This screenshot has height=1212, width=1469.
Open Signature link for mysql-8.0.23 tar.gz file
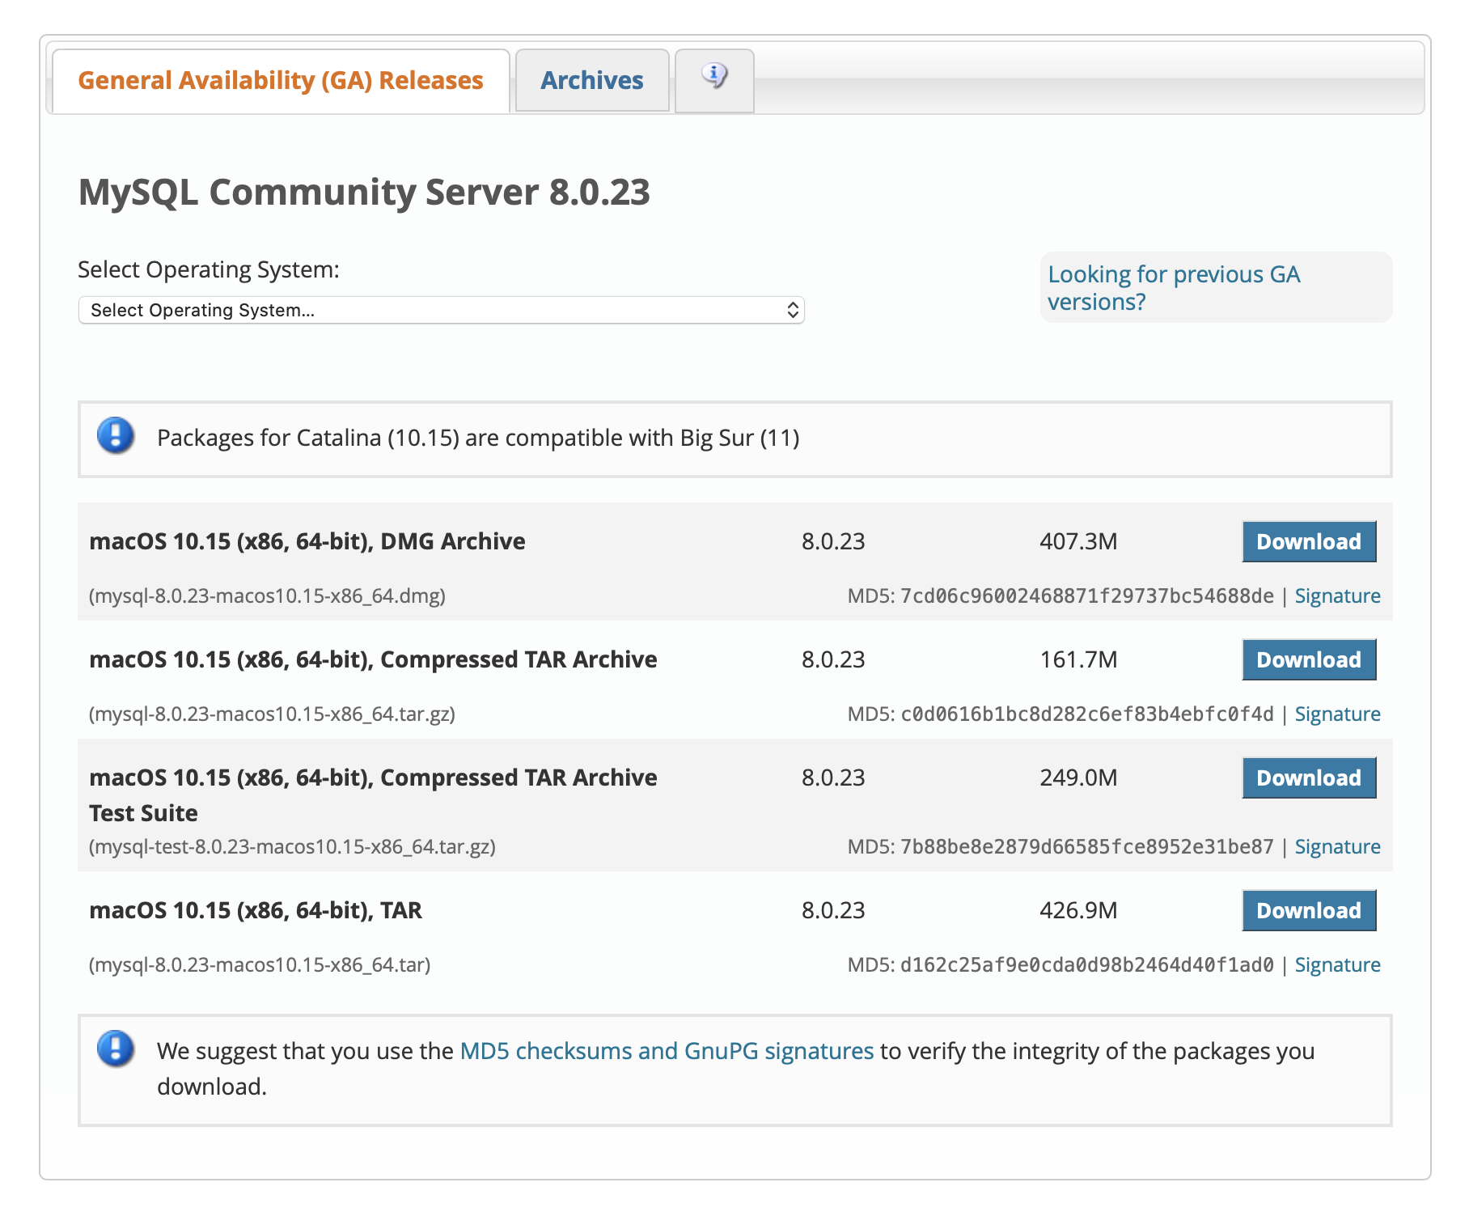1336,714
